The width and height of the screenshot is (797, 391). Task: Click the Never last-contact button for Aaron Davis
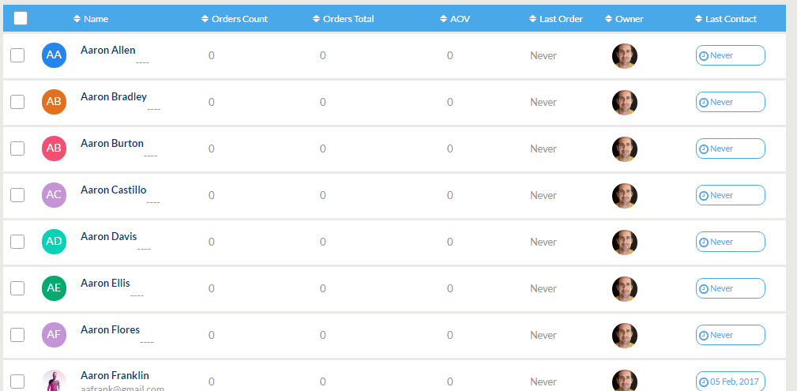[x=730, y=242]
